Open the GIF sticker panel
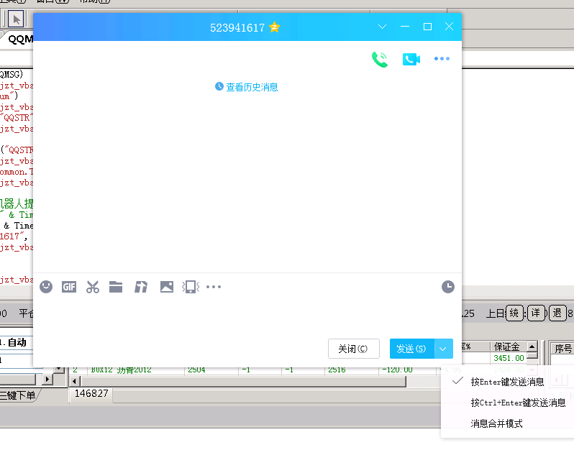The height and width of the screenshot is (450, 574). [69, 287]
